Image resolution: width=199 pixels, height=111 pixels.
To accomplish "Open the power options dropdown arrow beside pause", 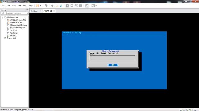I will pos(41,6).
